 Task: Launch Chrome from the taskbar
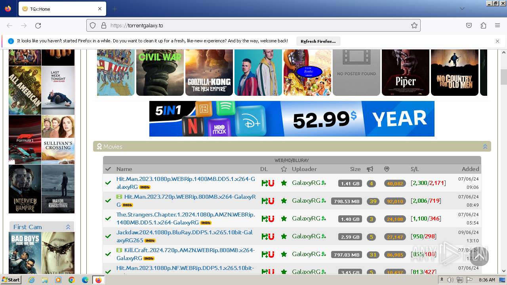71,280
